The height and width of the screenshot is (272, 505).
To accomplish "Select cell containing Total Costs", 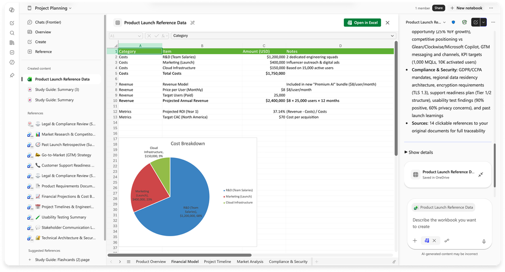I will [202, 73].
